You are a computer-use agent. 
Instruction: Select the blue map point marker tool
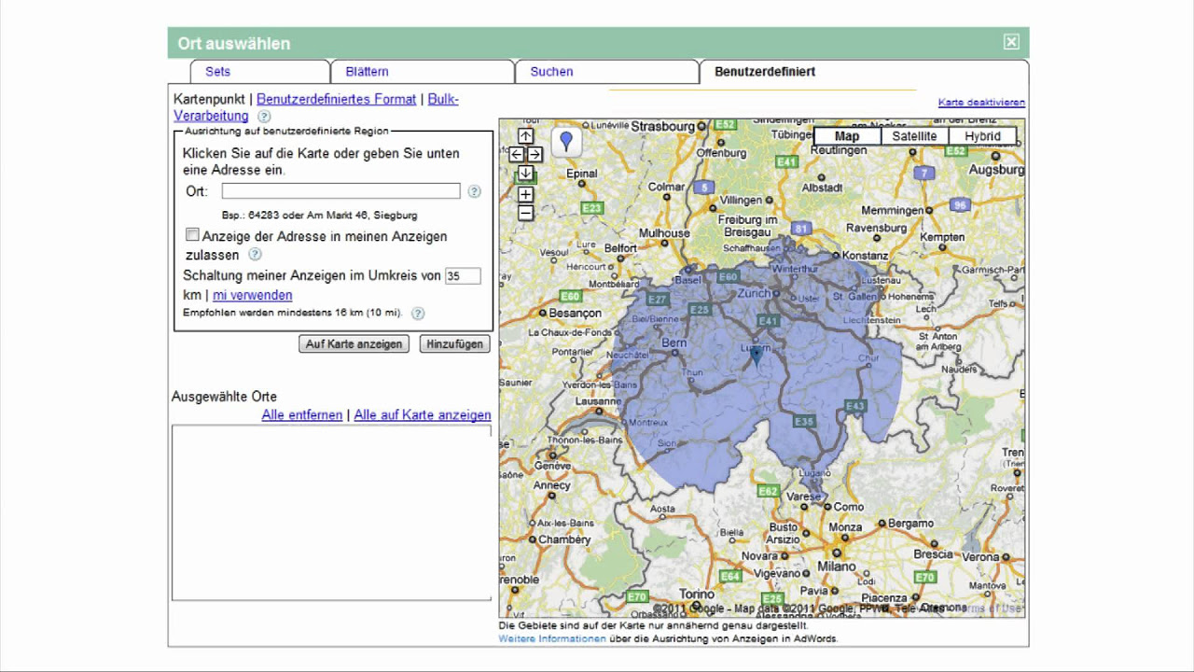[x=565, y=142]
